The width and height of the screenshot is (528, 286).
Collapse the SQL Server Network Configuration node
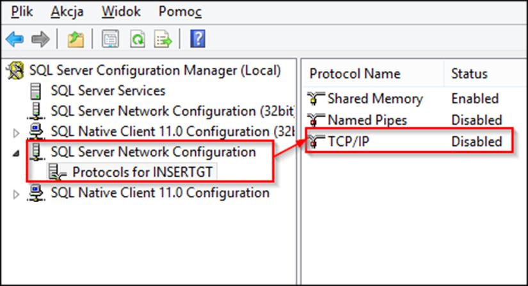click(16, 154)
